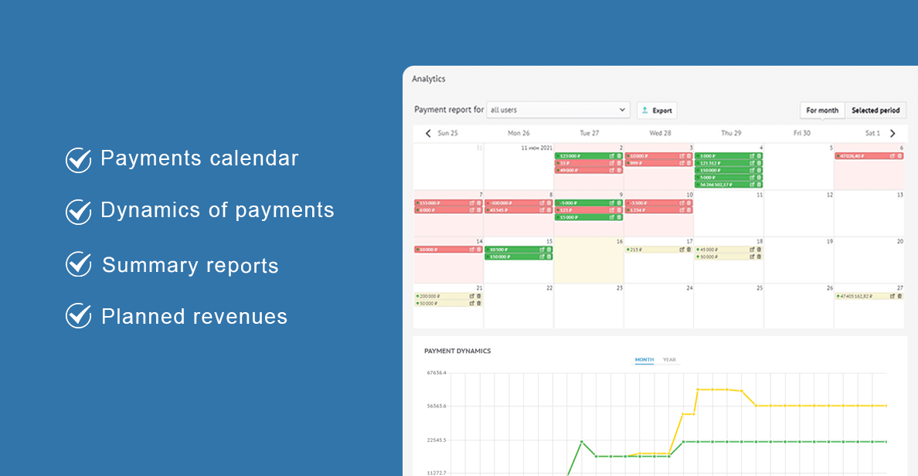Delete the 200 000 ₽ entry on day 21
The image size is (918, 476).
click(478, 296)
